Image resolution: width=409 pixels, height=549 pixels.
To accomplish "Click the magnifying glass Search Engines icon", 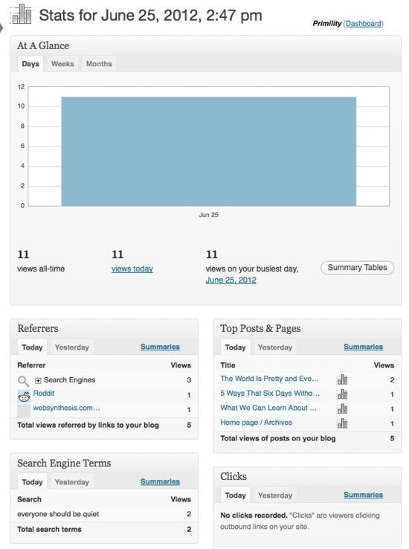I will pos(23,381).
